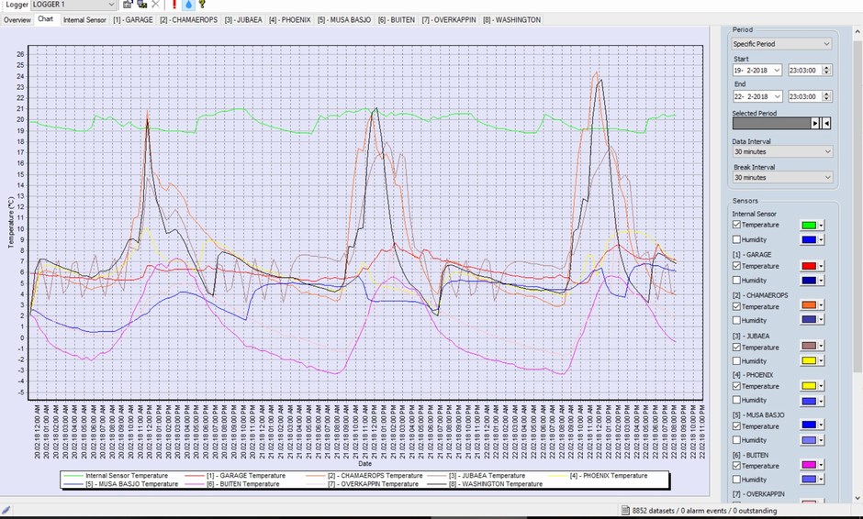This screenshot has height=519, width=863.
Task: Enable the GARAGE Humidity checkbox
Action: tap(737, 281)
